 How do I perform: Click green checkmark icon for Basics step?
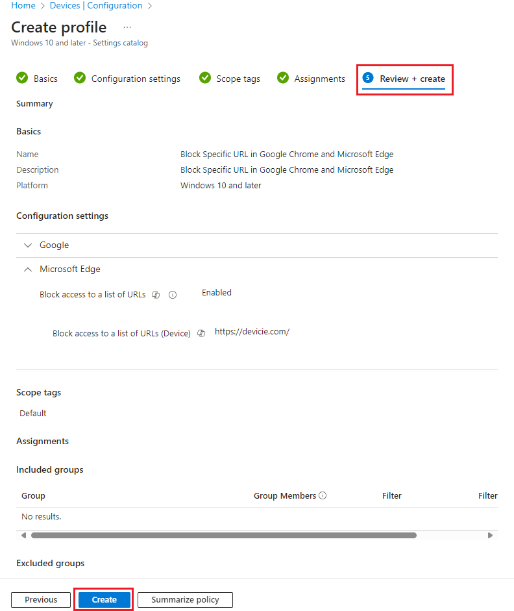pos(22,78)
